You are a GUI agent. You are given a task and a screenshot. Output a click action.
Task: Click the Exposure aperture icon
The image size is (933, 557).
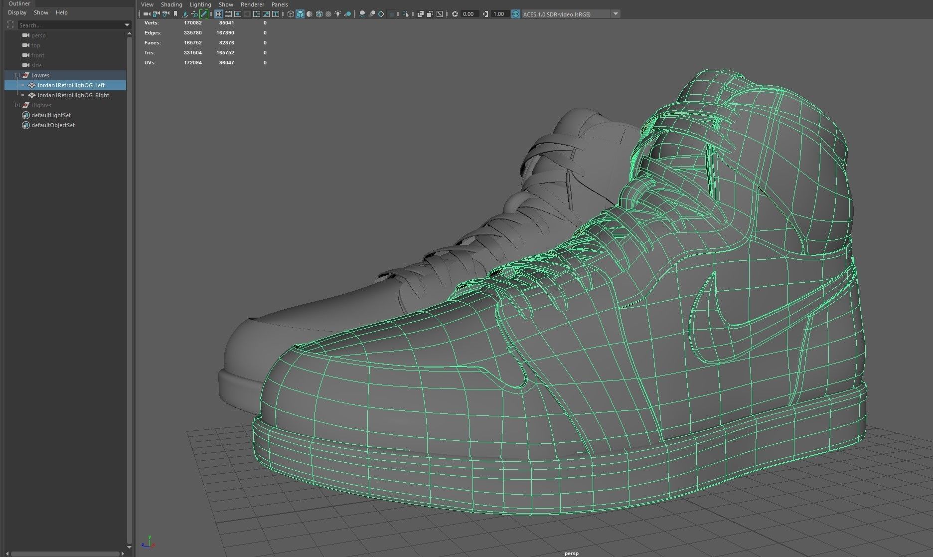pos(455,14)
